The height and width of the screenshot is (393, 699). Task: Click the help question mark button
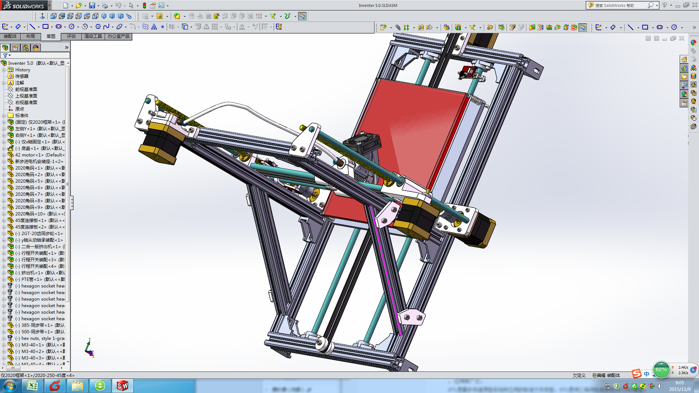(664, 5)
